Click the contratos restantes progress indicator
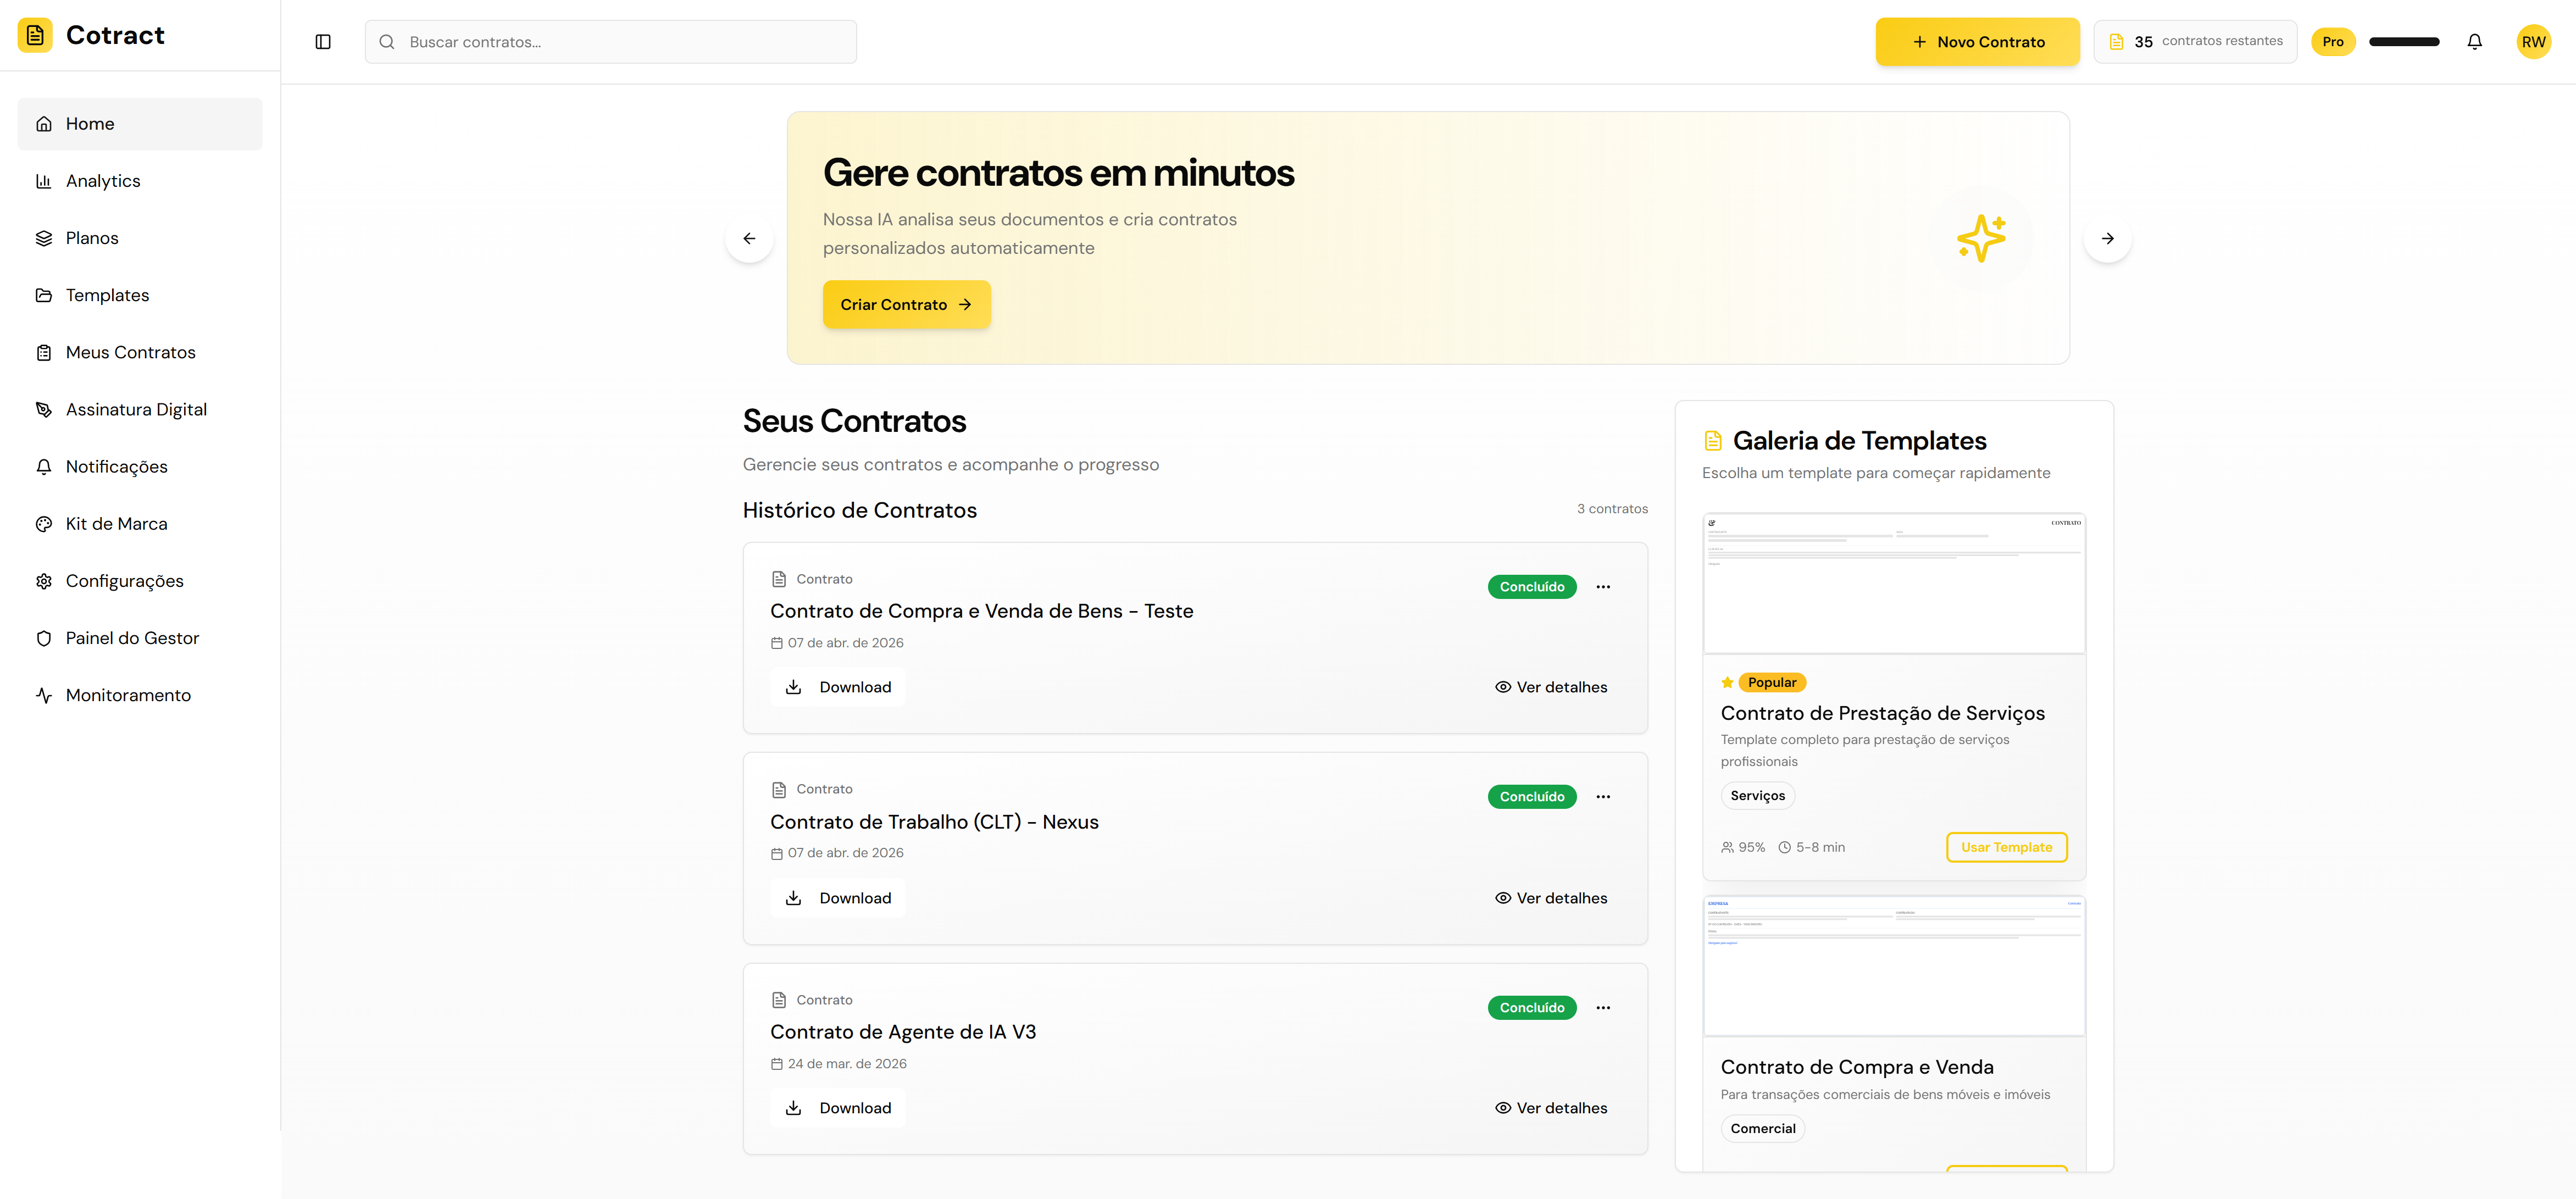Image resolution: width=2576 pixels, height=1199 pixels. click(x=2196, y=41)
